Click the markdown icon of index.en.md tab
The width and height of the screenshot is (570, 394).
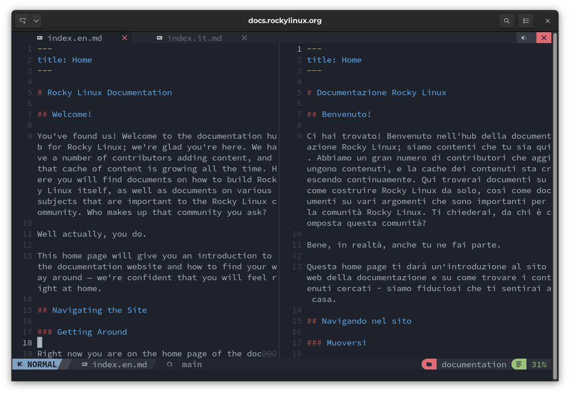coord(40,38)
